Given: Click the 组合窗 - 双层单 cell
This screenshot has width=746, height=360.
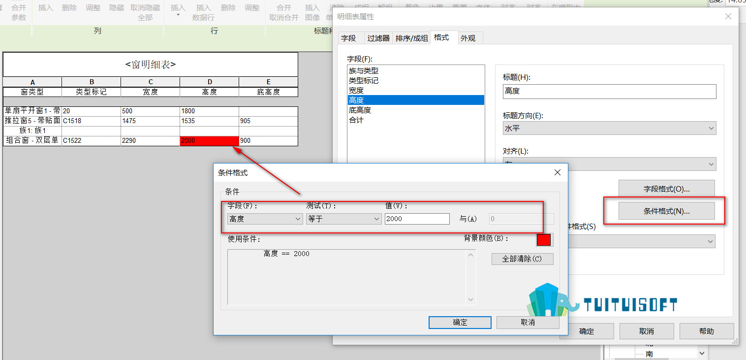Looking at the screenshot, I should point(32,141).
